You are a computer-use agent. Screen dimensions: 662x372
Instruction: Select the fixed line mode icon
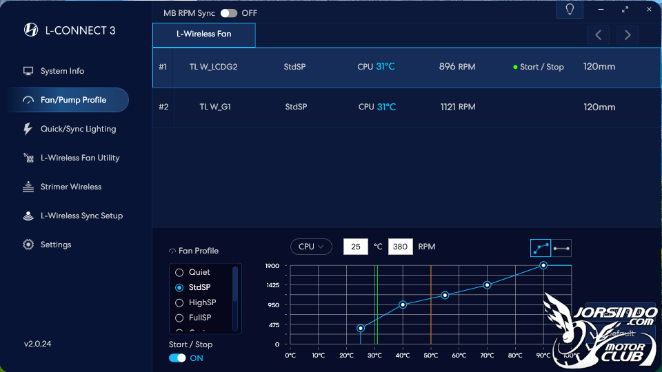click(x=561, y=248)
